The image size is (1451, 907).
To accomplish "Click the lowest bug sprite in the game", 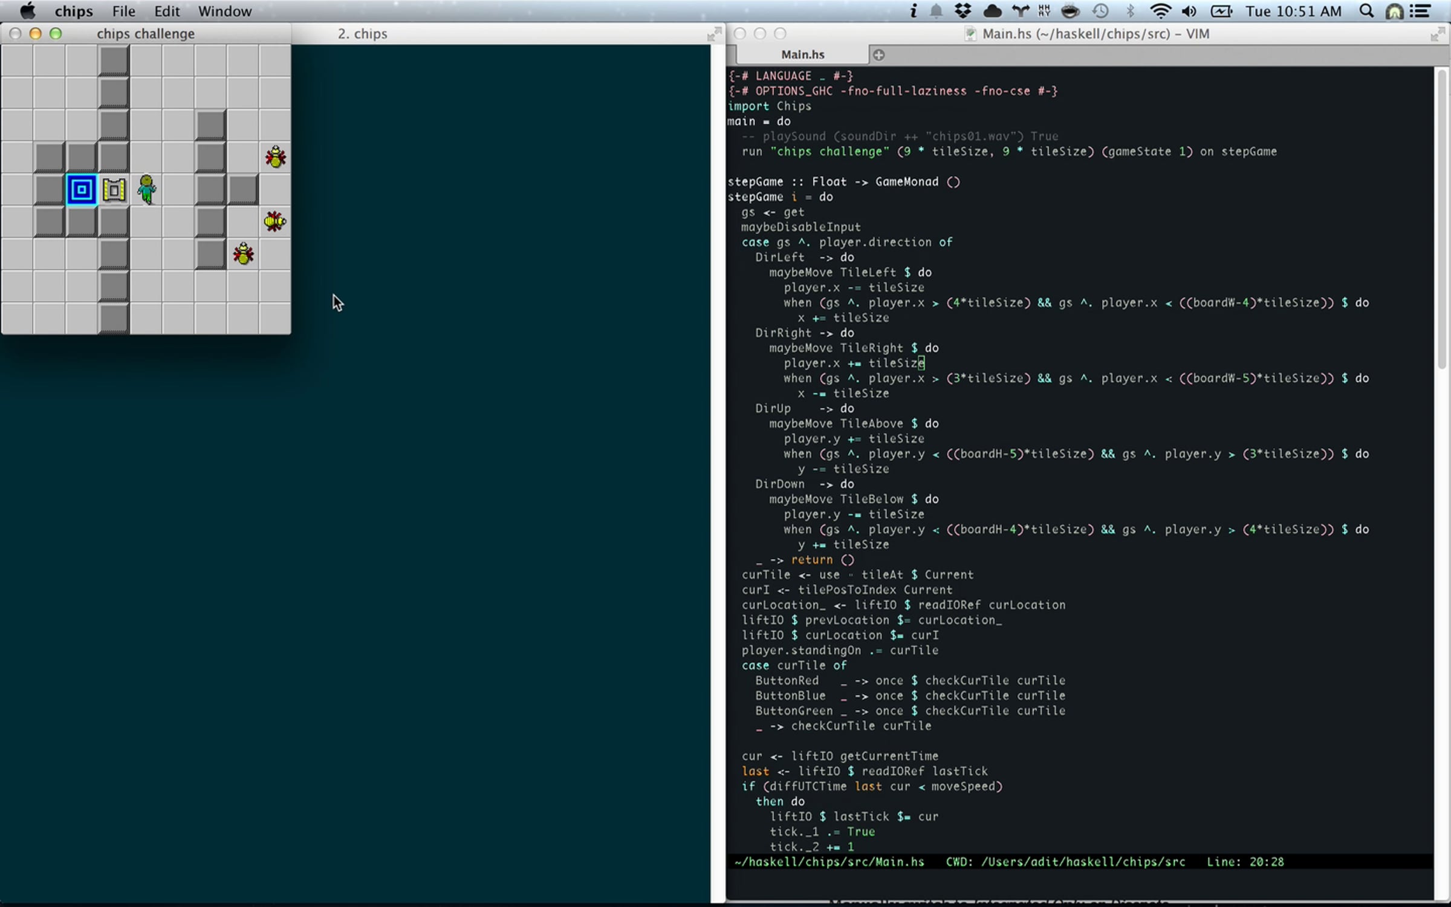I will pos(243,254).
